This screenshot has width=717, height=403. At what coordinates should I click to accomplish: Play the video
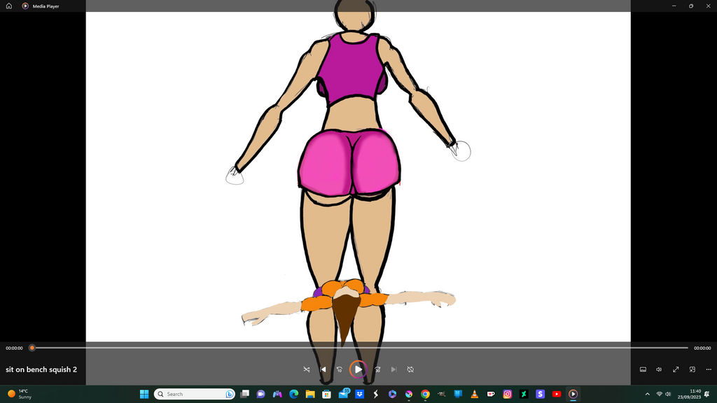point(358,369)
